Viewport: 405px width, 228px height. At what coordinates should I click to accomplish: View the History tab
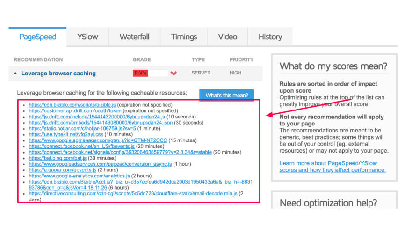coord(270,37)
